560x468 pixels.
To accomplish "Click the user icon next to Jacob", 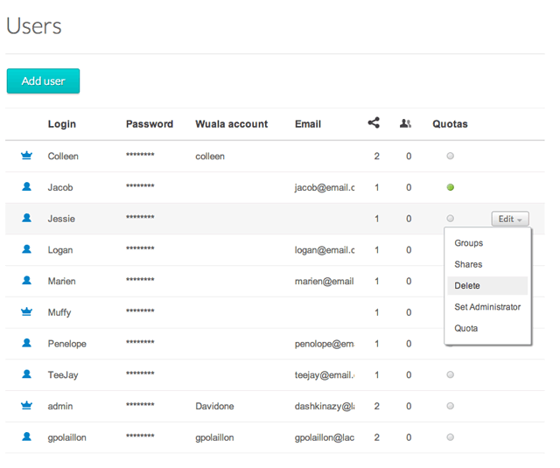I will click(x=26, y=187).
